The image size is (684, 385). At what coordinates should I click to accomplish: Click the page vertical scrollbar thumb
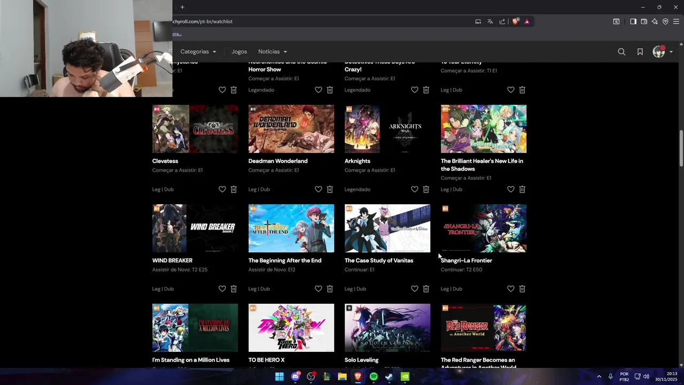tap(681, 148)
